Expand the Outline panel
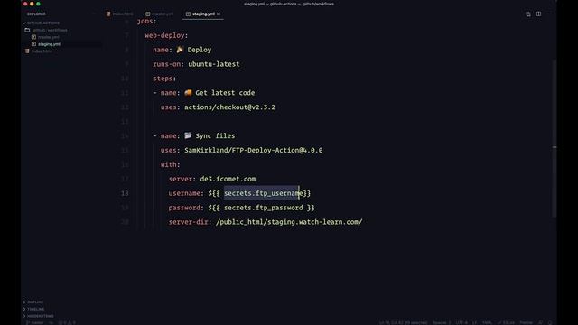578x325 pixels. coord(33,302)
